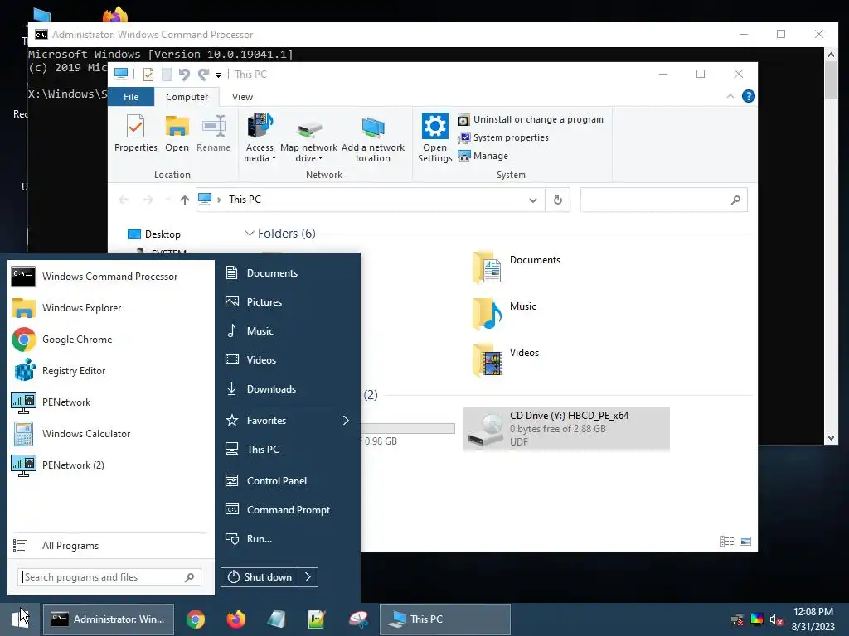Open Google Chrome in the Start menu
Viewport: 849px width, 636px height.
click(x=110, y=339)
